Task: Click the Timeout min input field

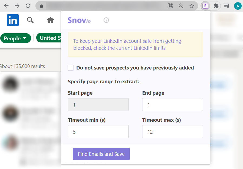Action: click(98, 132)
